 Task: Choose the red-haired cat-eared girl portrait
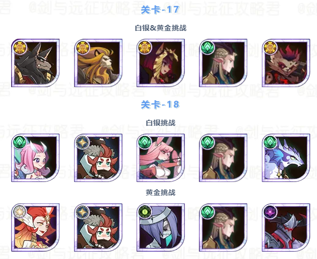tap(161, 63)
